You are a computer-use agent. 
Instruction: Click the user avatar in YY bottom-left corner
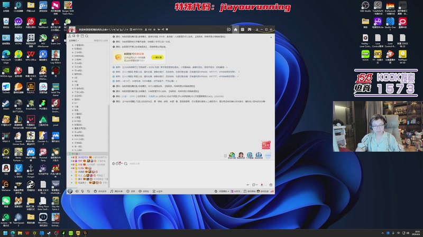(70, 191)
